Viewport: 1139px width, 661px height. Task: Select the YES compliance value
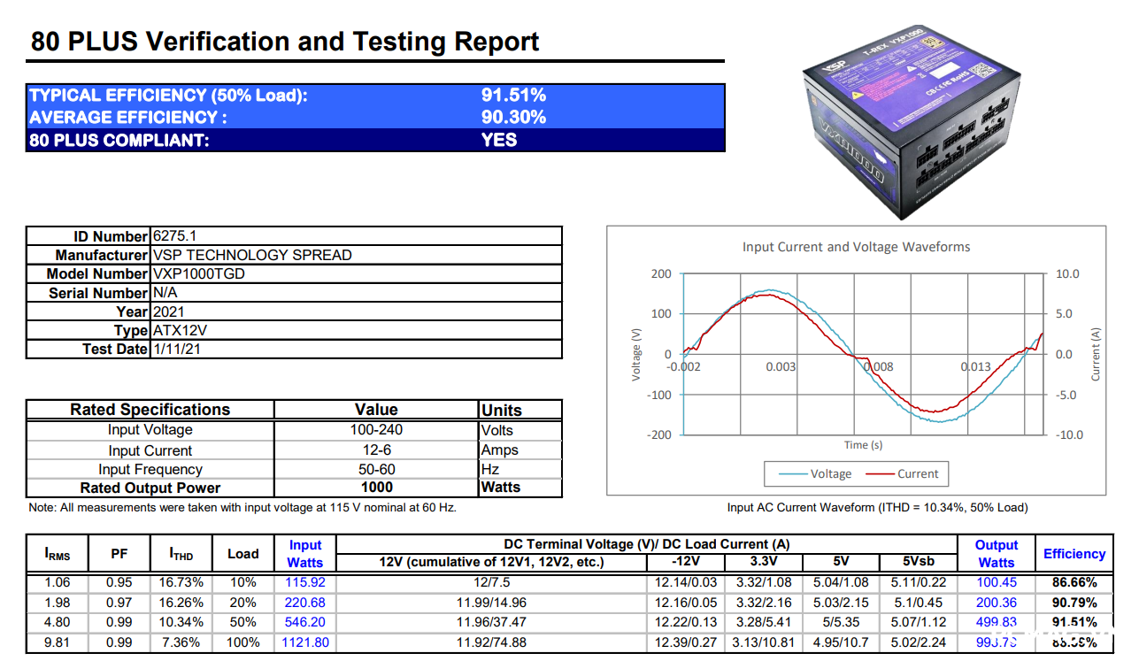tap(499, 140)
